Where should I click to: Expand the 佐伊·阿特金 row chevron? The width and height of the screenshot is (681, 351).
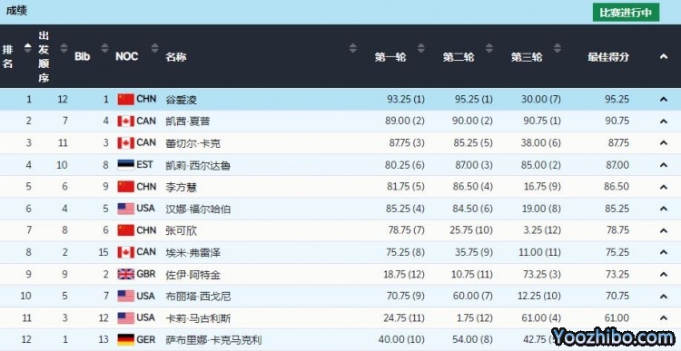tap(663, 274)
